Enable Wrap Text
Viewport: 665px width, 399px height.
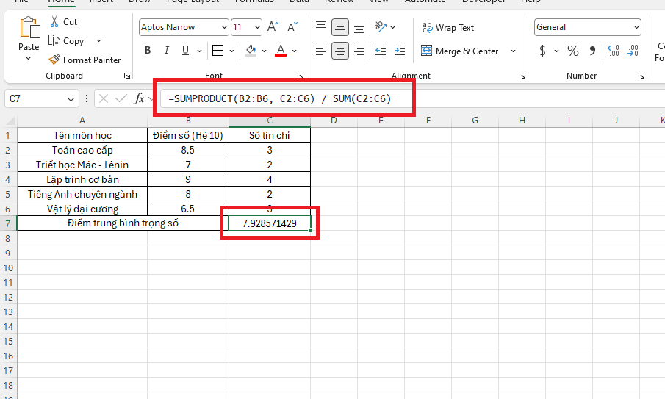pyautogui.click(x=447, y=28)
